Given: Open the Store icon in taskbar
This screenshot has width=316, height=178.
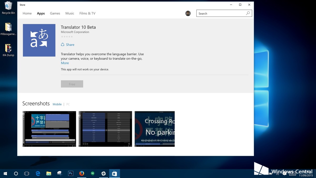Looking at the screenshot, I should pyautogui.click(x=114, y=174).
